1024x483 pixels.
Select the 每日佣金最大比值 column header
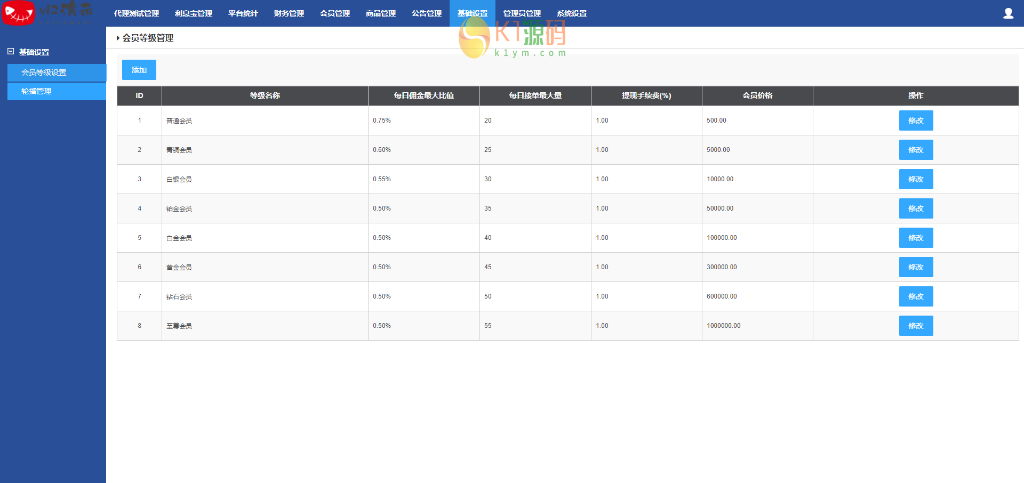point(424,96)
